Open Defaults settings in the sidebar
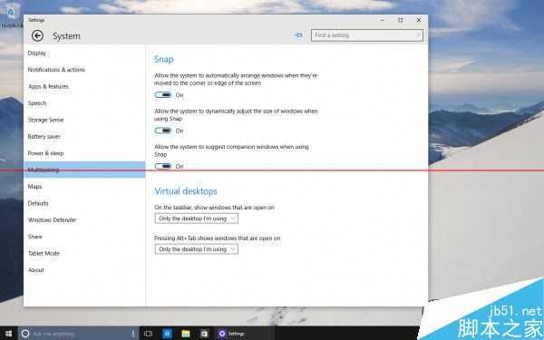Screen dimensions: 544x340 point(84,203)
